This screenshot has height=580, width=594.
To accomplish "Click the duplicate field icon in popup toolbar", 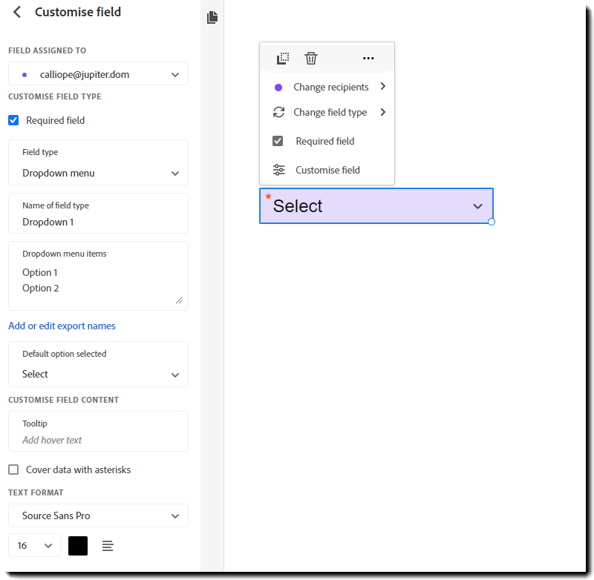I will click(283, 58).
